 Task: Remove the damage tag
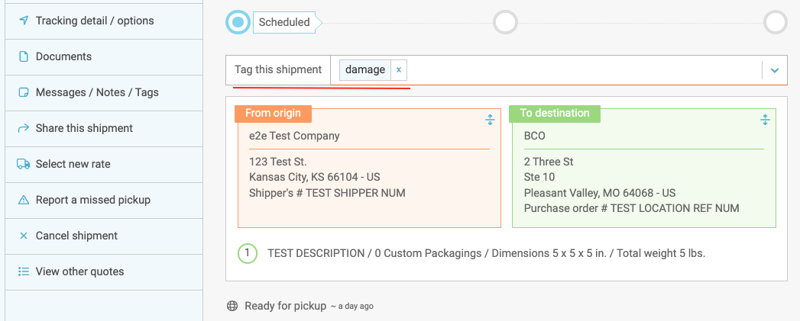(398, 70)
